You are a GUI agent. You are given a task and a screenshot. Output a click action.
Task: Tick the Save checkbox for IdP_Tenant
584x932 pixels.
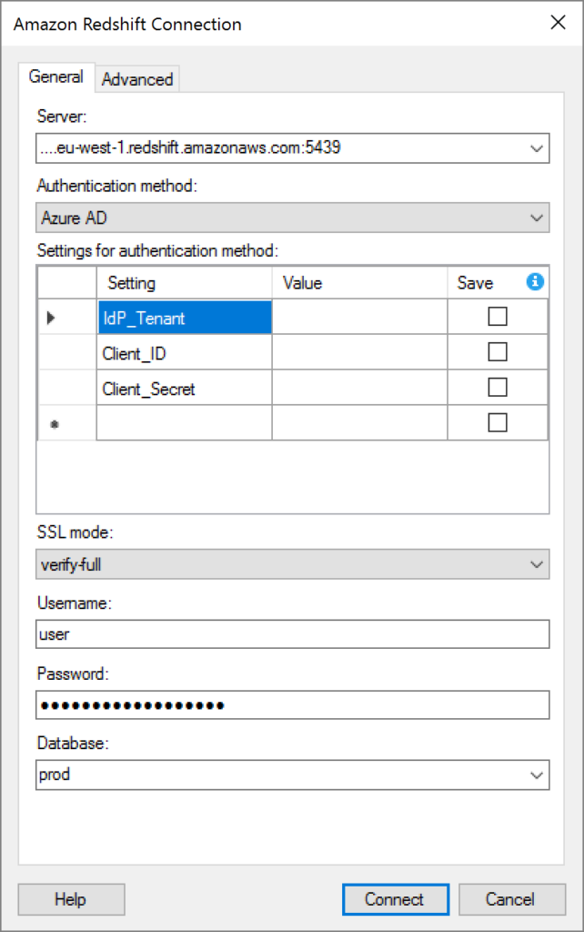498,316
